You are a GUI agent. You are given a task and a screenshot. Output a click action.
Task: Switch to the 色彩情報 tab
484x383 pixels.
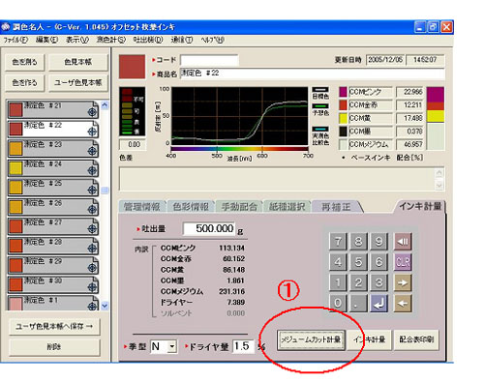[191, 207]
